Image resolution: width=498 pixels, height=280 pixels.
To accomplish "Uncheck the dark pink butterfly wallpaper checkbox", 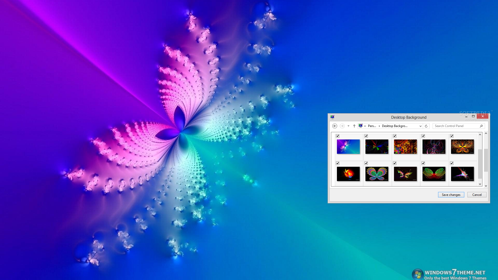I will click(395, 163).
